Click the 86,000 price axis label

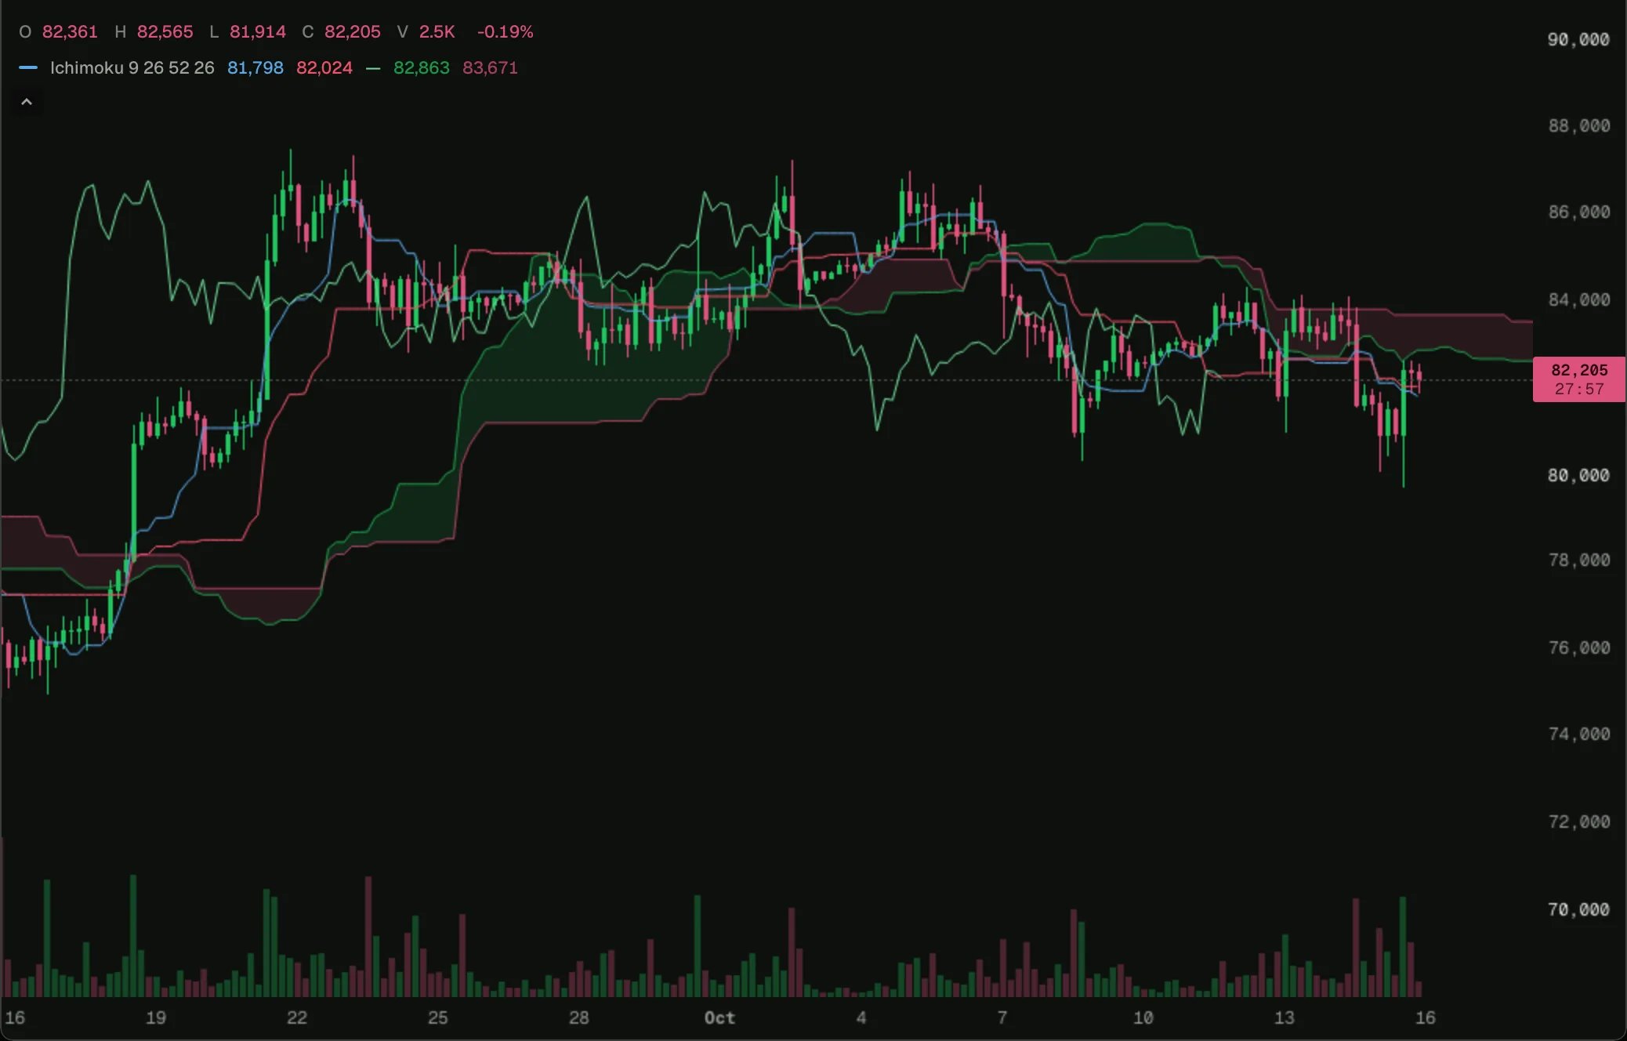(x=1578, y=212)
